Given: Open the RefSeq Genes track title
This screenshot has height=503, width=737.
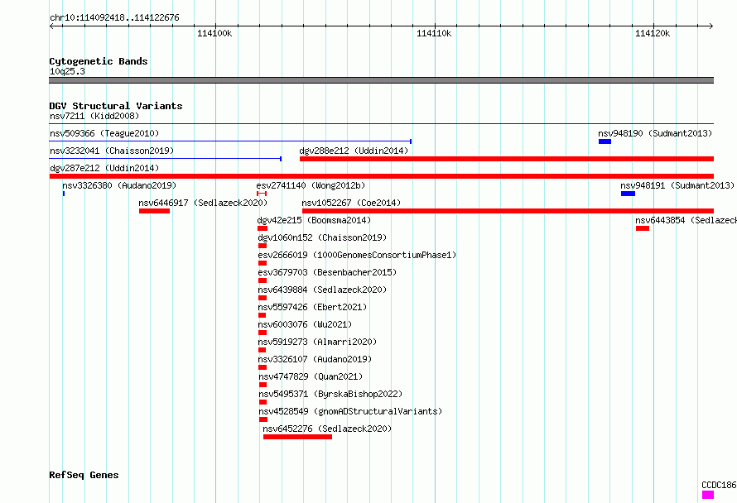Looking at the screenshot, I should point(84,475).
